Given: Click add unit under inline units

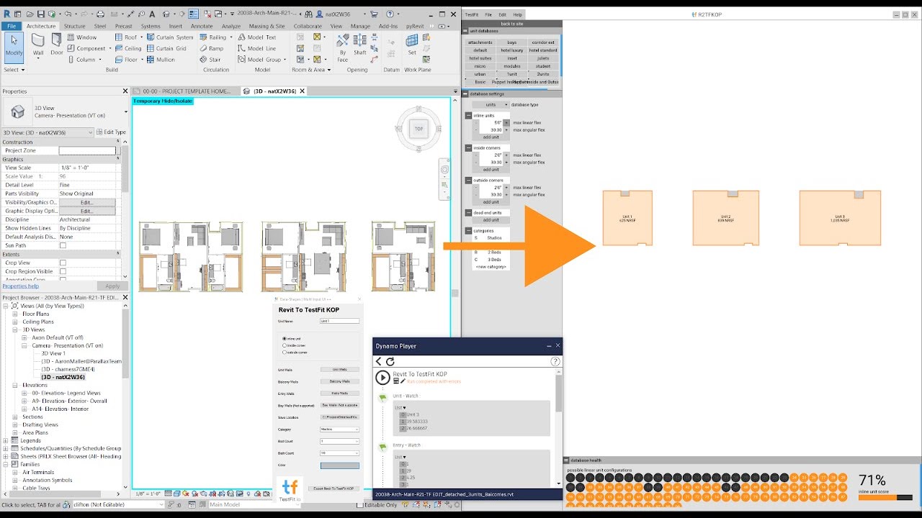Looking at the screenshot, I should click(491, 137).
